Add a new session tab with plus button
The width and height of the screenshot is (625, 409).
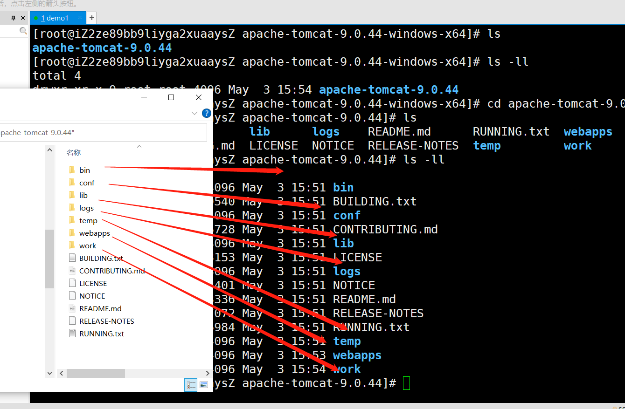(x=92, y=18)
